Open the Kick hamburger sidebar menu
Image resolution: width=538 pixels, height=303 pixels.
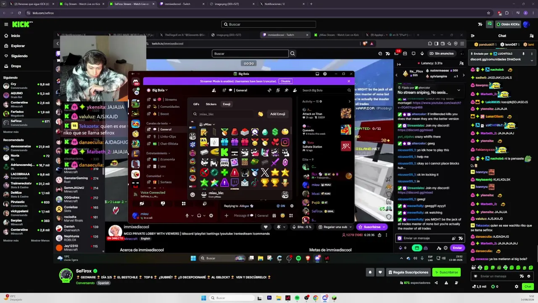click(6, 24)
